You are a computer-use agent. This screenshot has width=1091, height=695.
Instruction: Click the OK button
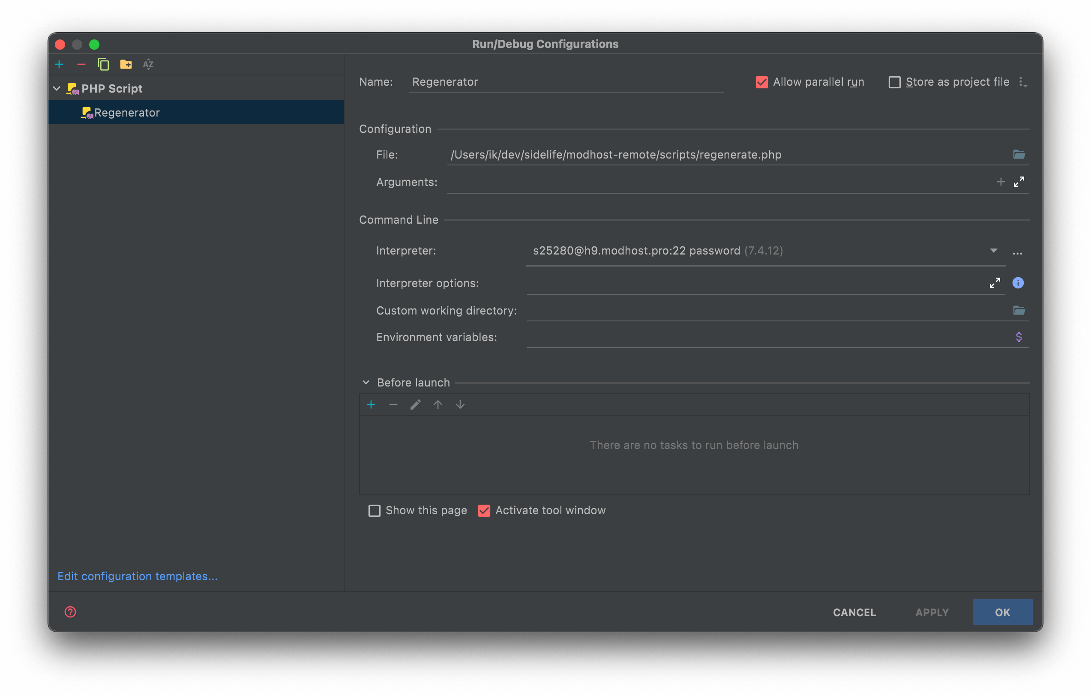(1003, 611)
